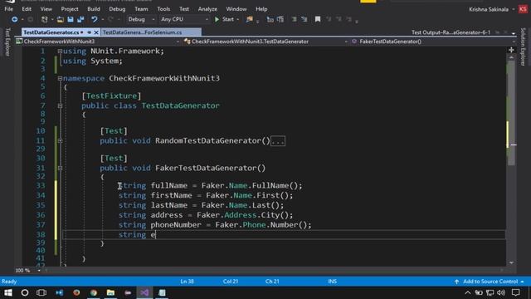Image resolution: width=531 pixels, height=299 pixels.
Task: Open the Build menu
Action: (94, 9)
